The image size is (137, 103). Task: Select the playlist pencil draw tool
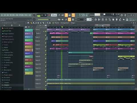point(31,23)
